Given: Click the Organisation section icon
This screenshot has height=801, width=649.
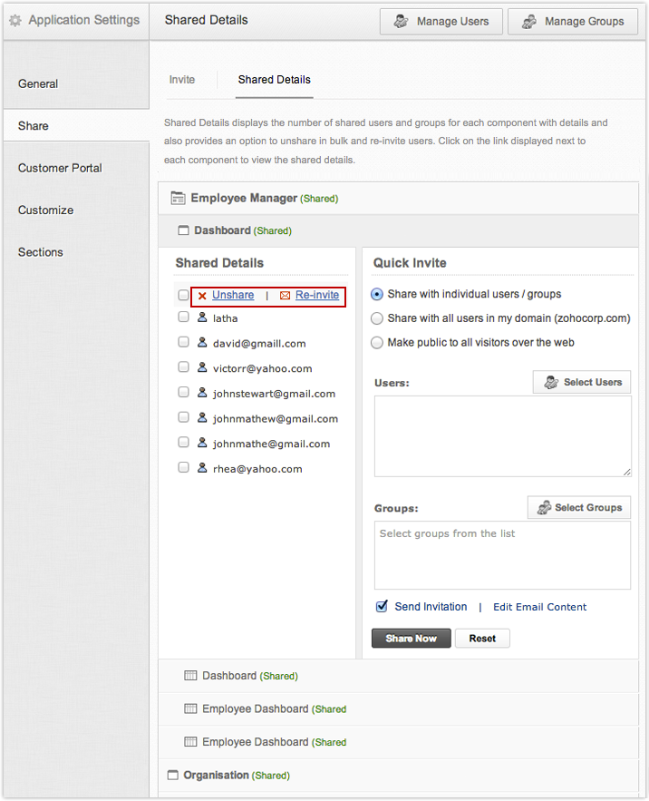Looking at the screenshot, I should [x=173, y=776].
